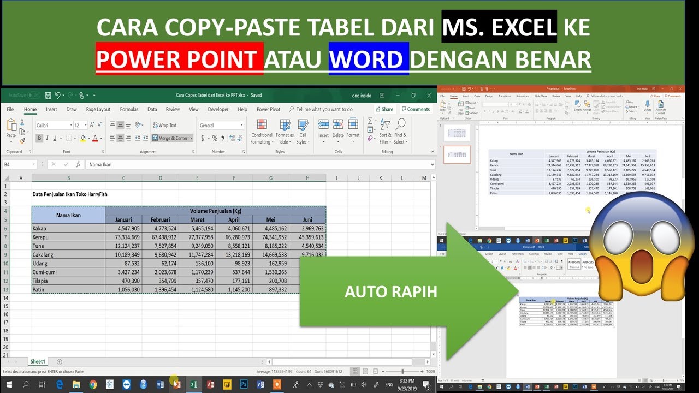Click the Undo arrow icon in Excel
699x393 pixels.
57,95
